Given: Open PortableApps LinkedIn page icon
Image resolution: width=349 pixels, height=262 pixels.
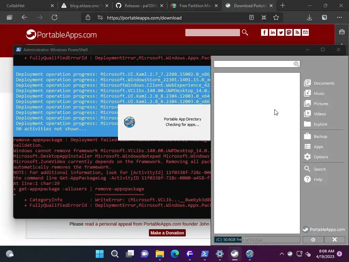Looking at the screenshot, I should point(272,32).
